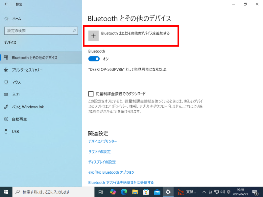Screen dimensions: 263x197
Task: Open ディスプレイの設定 link
Action: (102, 162)
